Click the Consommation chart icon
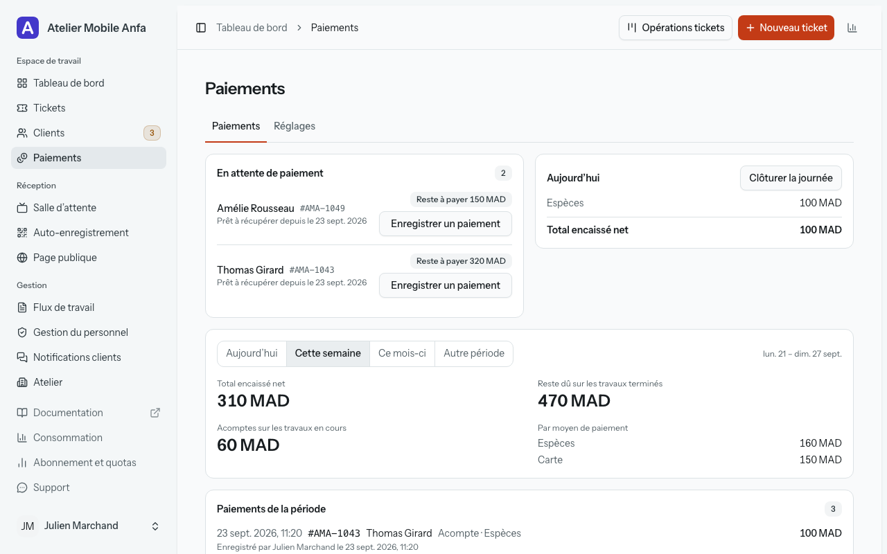This screenshot has width=887, height=554. coord(22,438)
